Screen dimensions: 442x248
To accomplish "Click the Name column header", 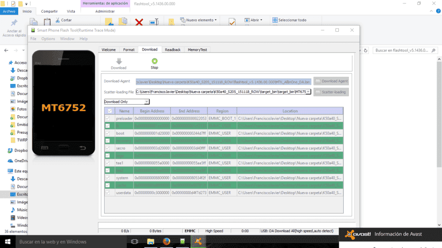I will pos(124,111).
